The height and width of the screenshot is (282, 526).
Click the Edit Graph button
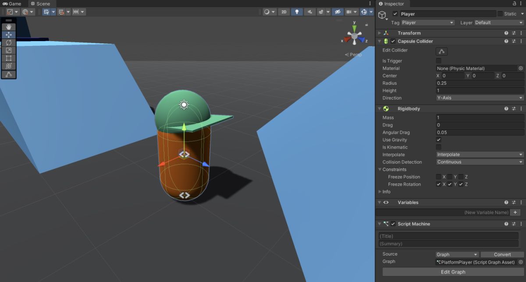click(453, 272)
